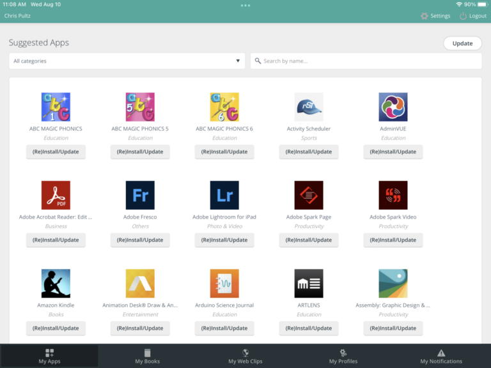491x368 pixels.
Task: Open the Adobe Acrobat Reader app icon
Action: (x=56, y=195)
